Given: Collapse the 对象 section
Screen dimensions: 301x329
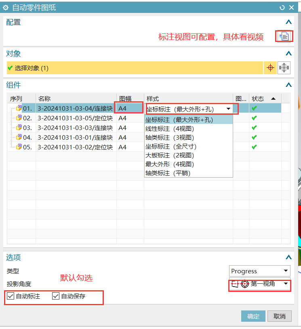Looking at the screenshot, I should pos(289,53).
